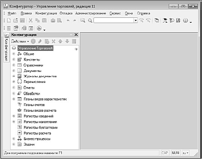202x159 pixels.
Task: Expand the Бизнес-процессы tree node
Action: [x=14, y=139]
